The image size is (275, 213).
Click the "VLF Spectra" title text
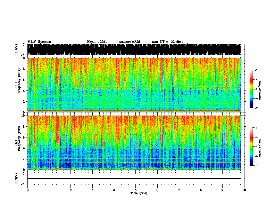(39, 41)
